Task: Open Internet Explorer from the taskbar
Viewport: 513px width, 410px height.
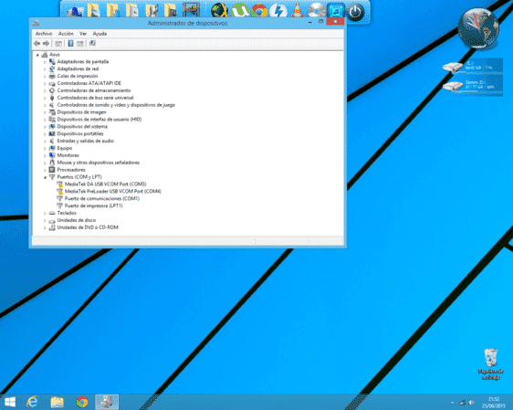Action: [32, 402]
